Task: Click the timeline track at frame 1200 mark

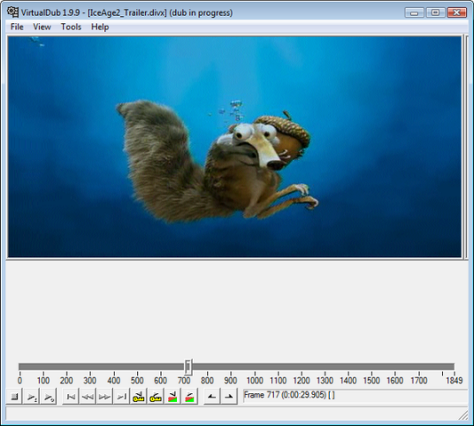Action: point(302,367)
